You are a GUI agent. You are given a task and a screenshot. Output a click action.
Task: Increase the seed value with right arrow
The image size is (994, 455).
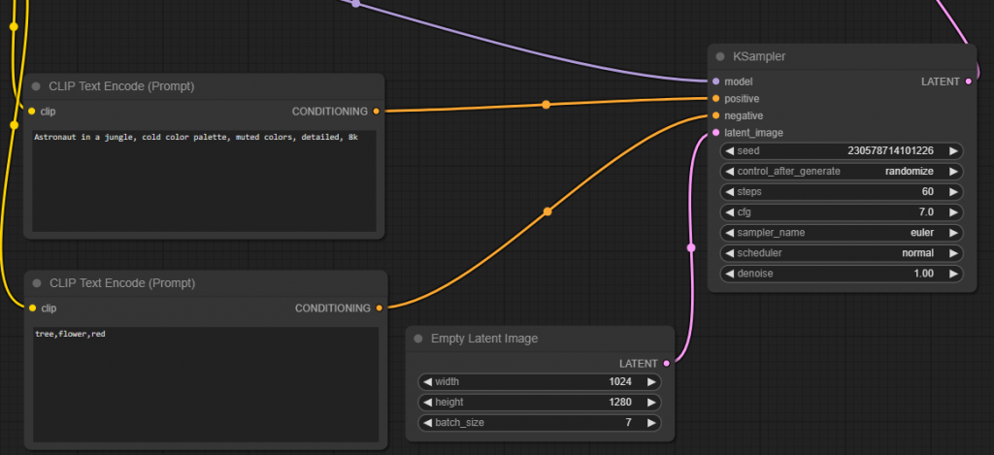pyautogui.click(x=953, y=150)
